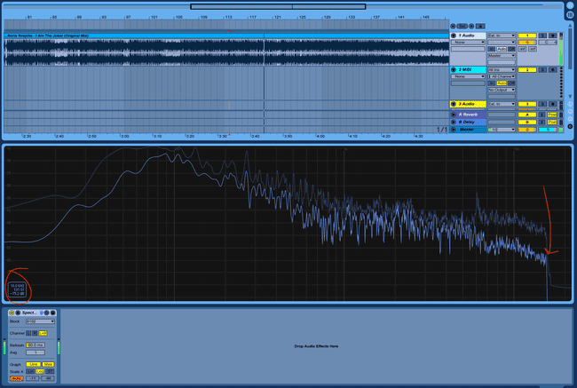Set 2 MIDI monitor to Off
Image resolution: width=577 pixels, height=388 pixels.
pos(511,83)
